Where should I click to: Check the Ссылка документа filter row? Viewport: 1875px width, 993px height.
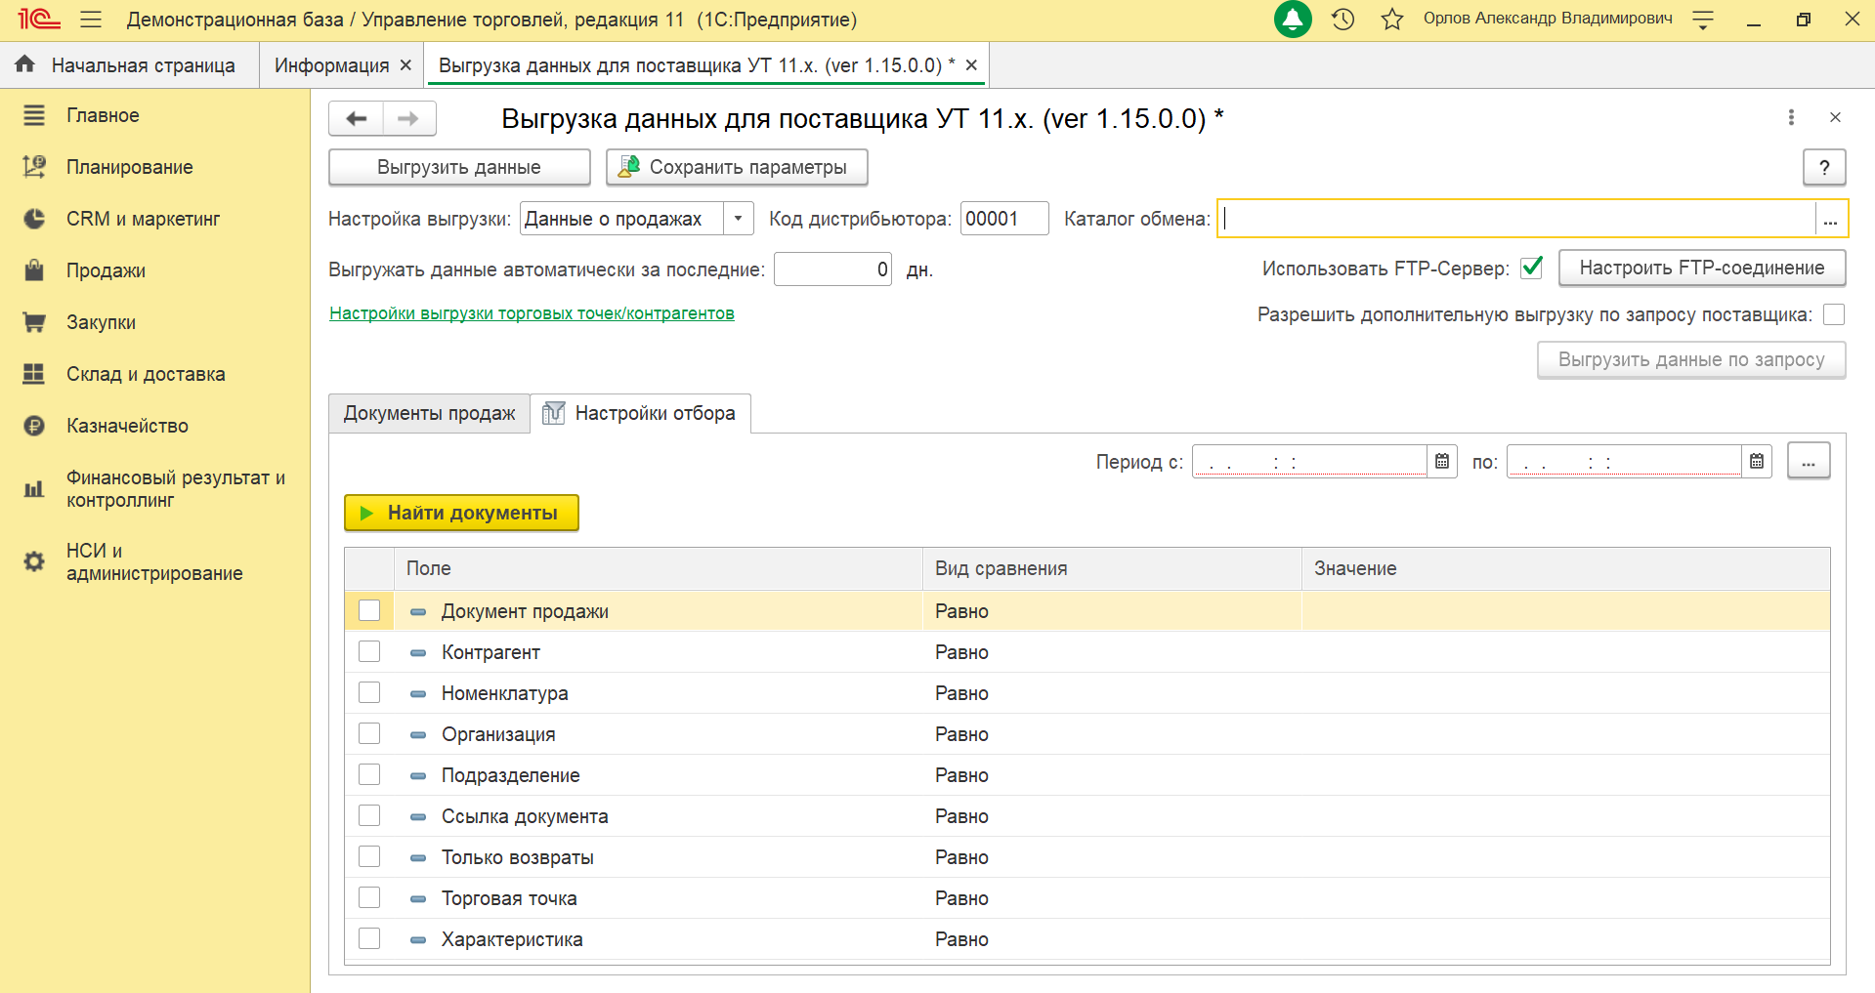point(369,815)
